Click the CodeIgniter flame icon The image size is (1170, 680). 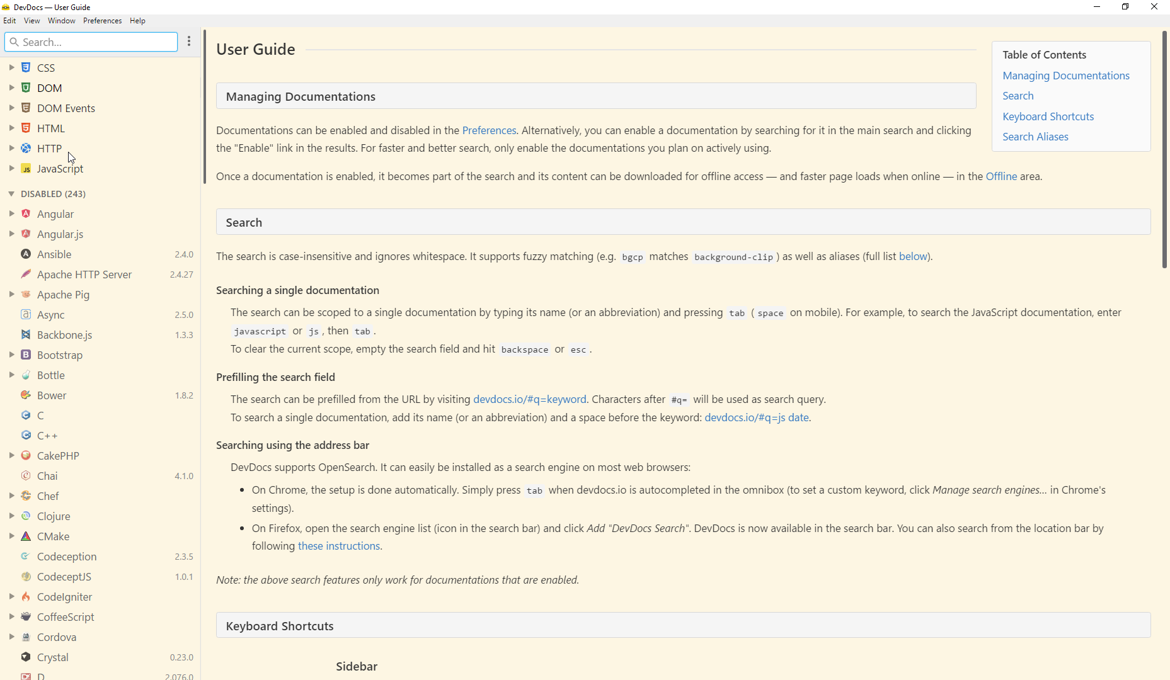(x=26, y=596)
